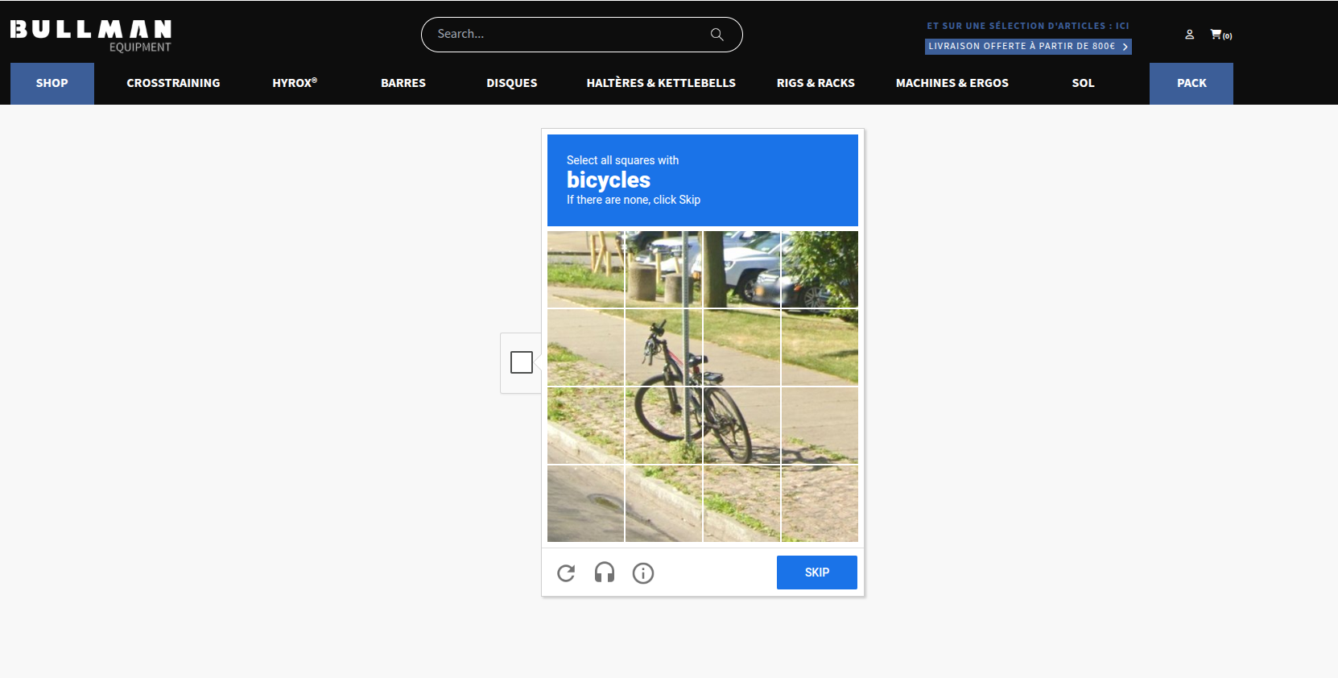Tick the reCAPTCHA checkbox

point(522,362)
